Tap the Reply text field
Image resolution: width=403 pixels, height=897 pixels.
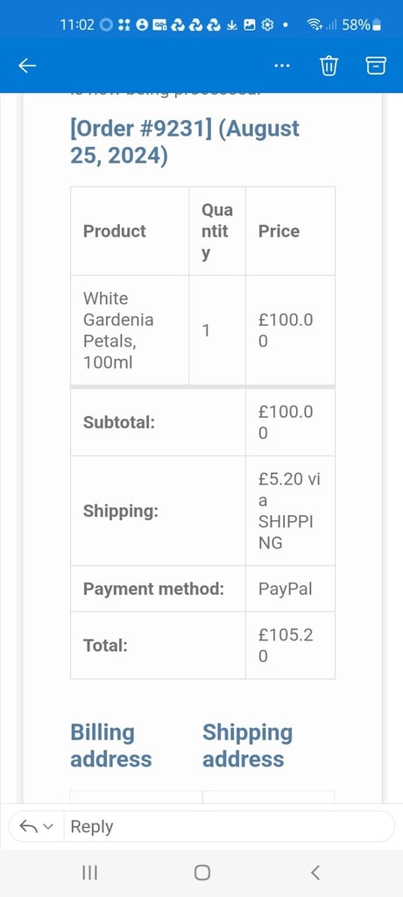coord(229,826)
